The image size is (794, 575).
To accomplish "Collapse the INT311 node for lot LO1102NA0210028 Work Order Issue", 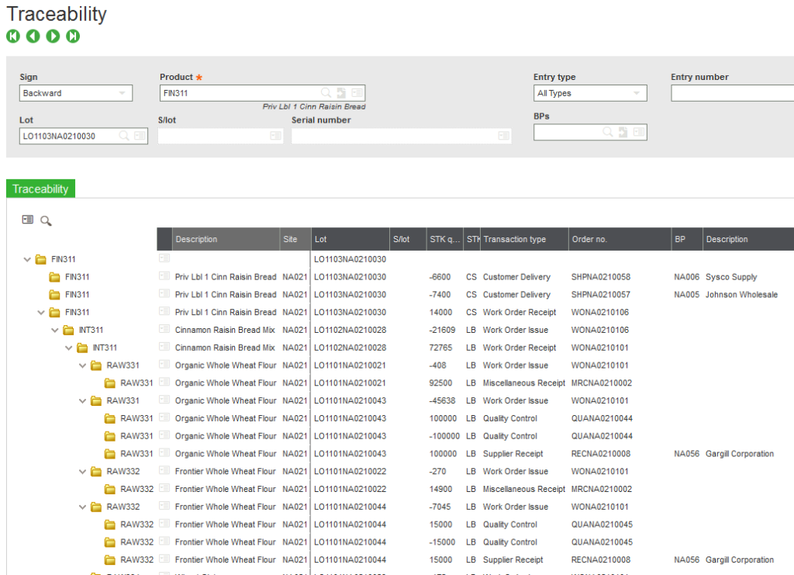I will (56, 330).
